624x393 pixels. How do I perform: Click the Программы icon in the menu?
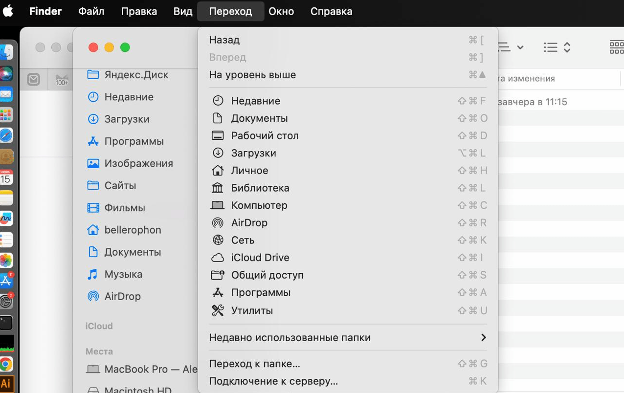pyautogui.click(x=218, y=292)
